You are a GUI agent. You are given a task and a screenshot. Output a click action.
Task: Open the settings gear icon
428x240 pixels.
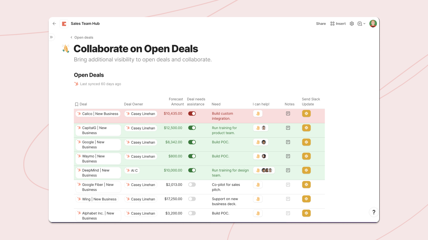click(352, 23)
